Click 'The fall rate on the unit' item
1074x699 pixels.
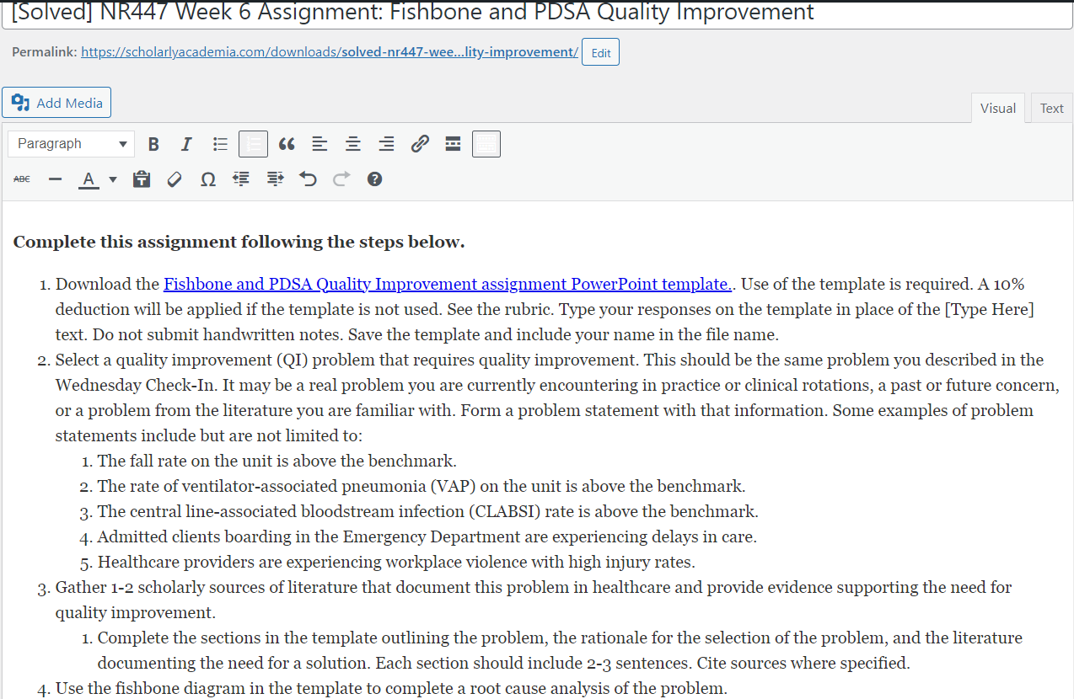pos(277,461)
